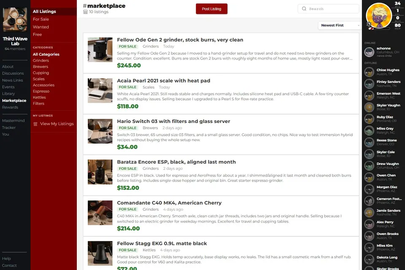Screen dimensions: 405x270
Task: Choose the Kettles category
Action: coord(39,97)
